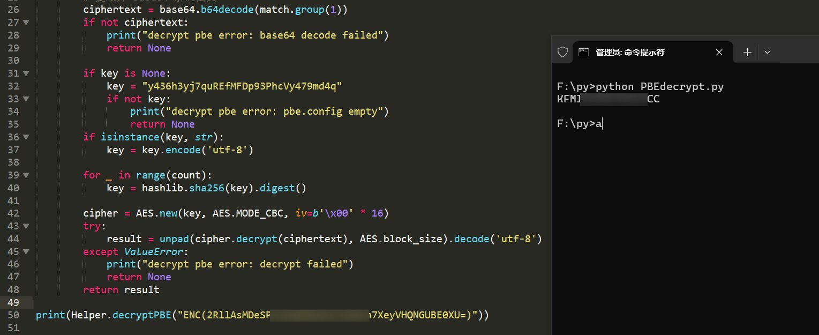Collapse the except ValueError block at line 45
819x335 pixels.
(26, 252)
